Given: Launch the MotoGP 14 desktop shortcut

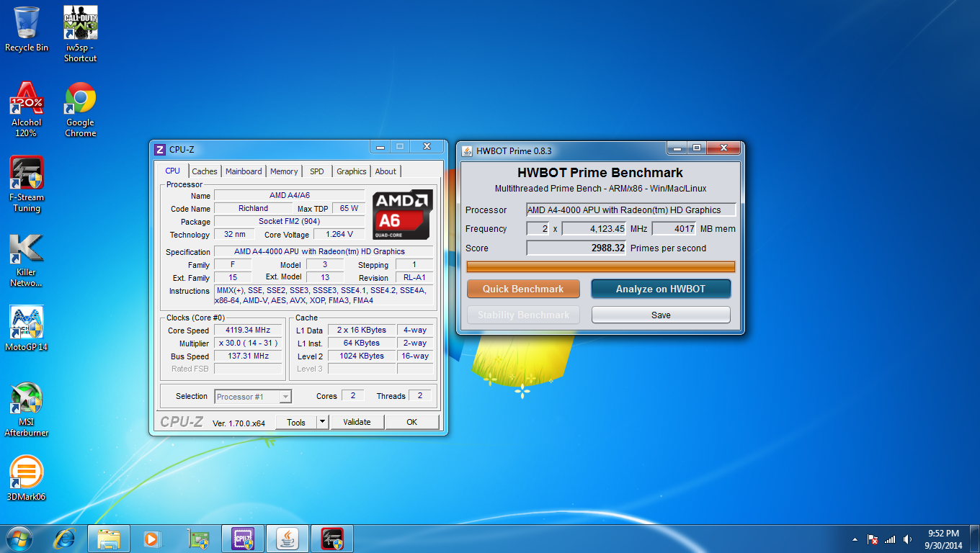Looking at the screenshot, I should [x=26, y=328].
